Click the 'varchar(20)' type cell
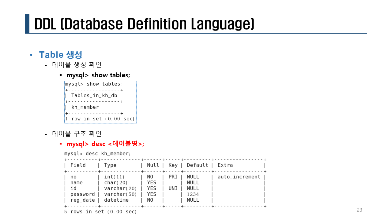Image resolution: width=392 pixels, height=220 pixels. [x=120, y=189]
